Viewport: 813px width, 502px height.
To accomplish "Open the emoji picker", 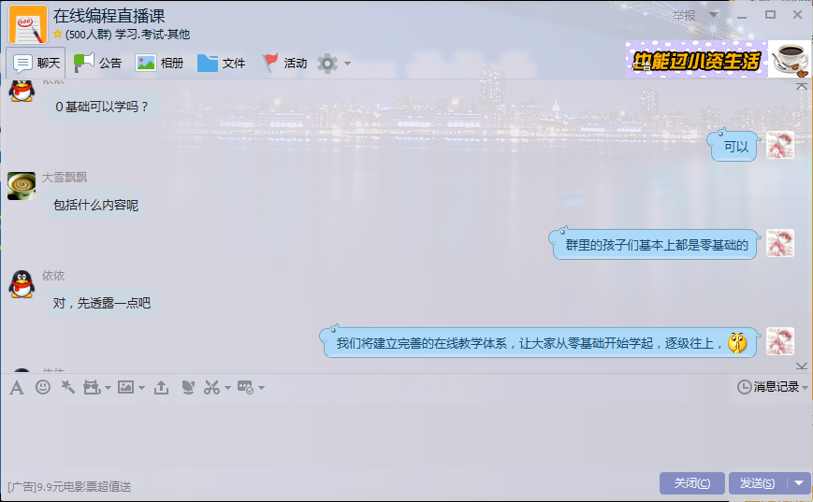I will 43,386.
